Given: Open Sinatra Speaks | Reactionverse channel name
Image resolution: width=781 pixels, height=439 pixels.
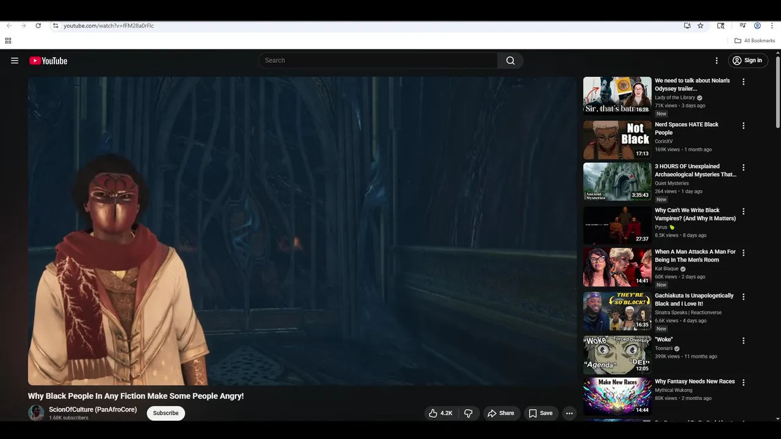Looking at the screenshot, I should point(688,312).
